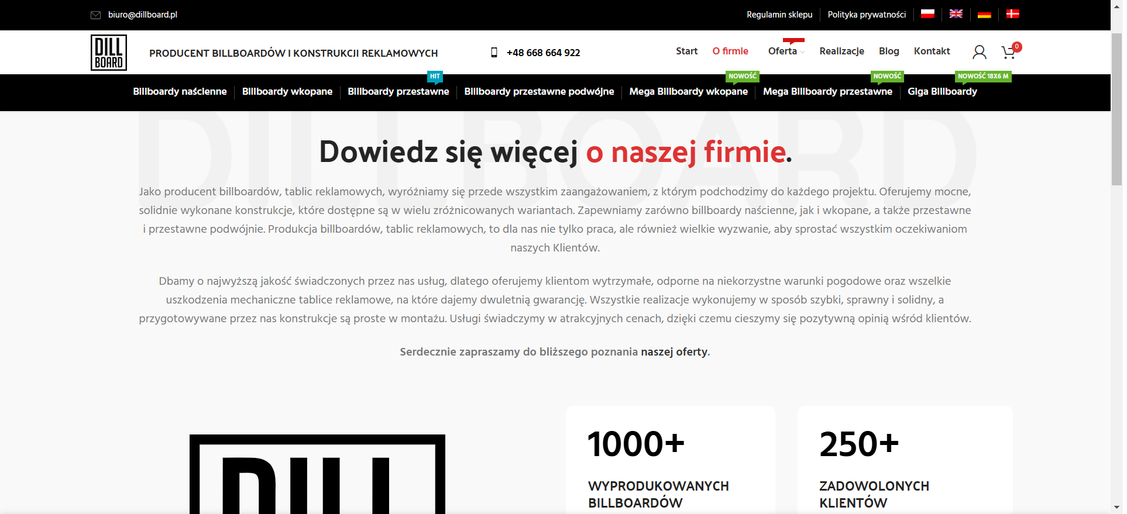This screenshot has width=1127, height=514.
Task: Click the large Dill Board logo image
Action: [x=317, y=474]
